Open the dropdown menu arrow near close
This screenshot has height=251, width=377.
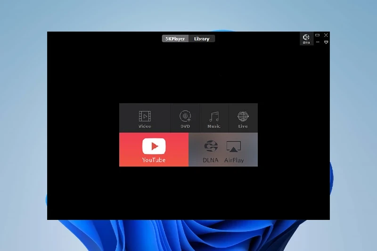coord(326,42)
